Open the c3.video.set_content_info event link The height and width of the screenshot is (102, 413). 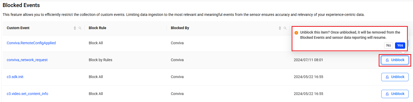point(27,94)
